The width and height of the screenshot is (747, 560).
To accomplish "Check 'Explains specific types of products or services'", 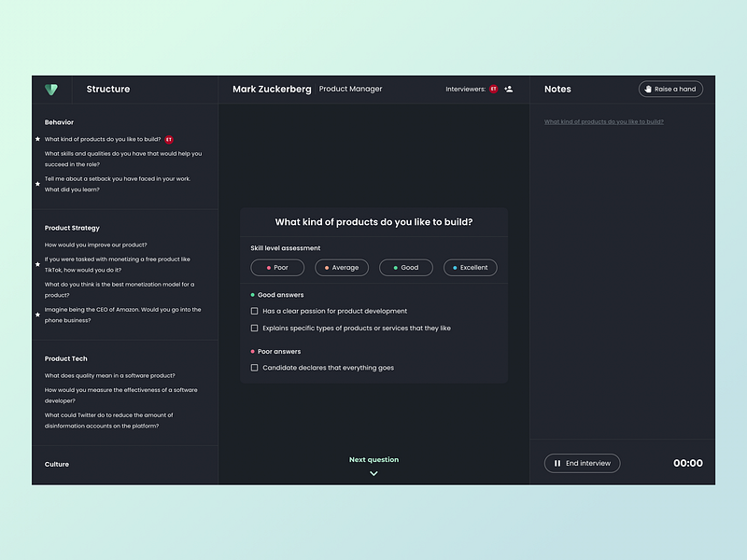I will 254,329.
